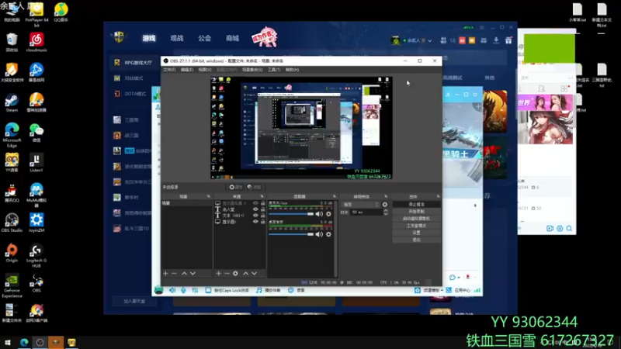The height and width of the screenshot is (349, 621).
Task: Open the Steam desktop shortcut
Action: coord(12,103)
